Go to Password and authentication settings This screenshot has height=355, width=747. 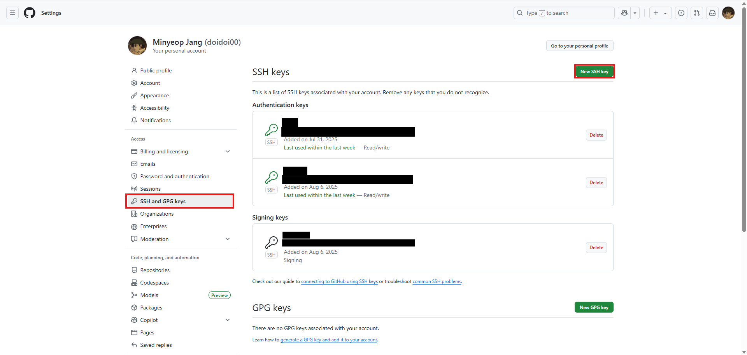tap(175, 176)
